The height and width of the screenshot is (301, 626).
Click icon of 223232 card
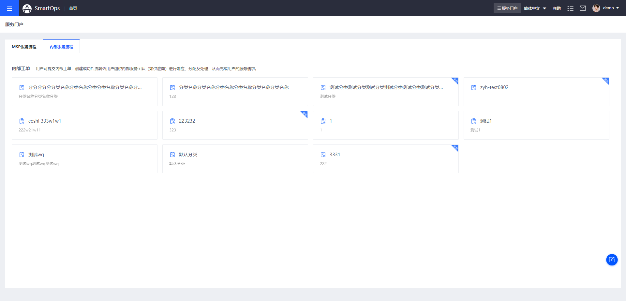pyautogui.click(x=172, y=121)
